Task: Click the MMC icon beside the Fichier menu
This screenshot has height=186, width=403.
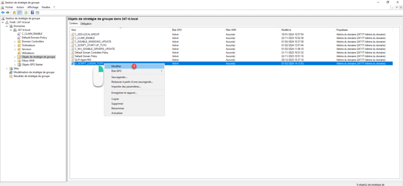Action: pyautogui.click(x=3, y=7)
